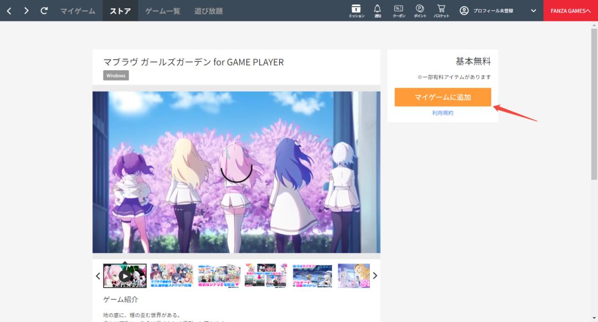Click the profile avatar icon
The width and height of the screenshot is (598, 322).
click(x=464, y=10)
